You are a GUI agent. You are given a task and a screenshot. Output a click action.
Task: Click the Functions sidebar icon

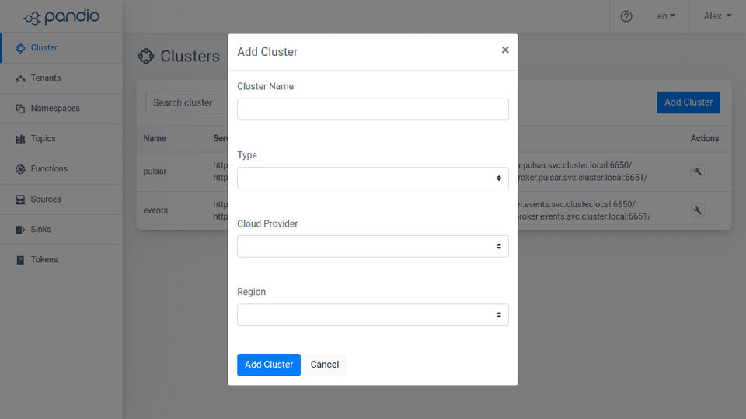pyautogui.click(x=20, y=169)
